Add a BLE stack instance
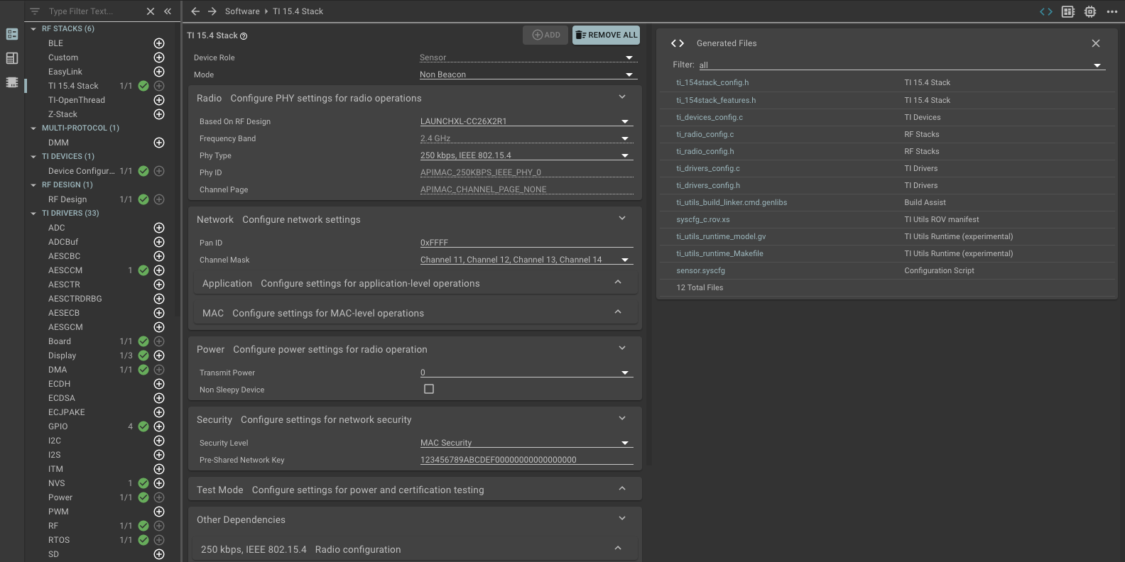 point(159,43)
